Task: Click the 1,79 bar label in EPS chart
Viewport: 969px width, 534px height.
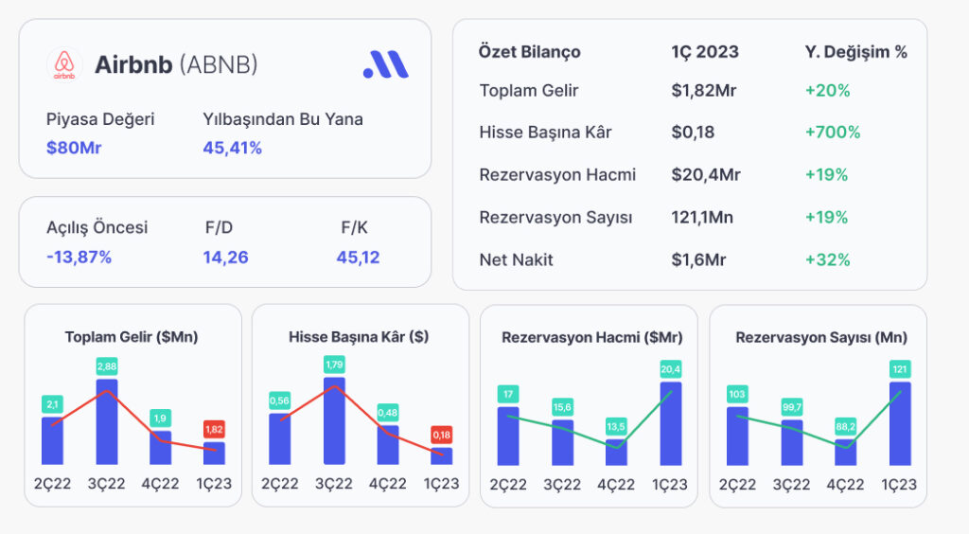Action: tap(334, 365)
